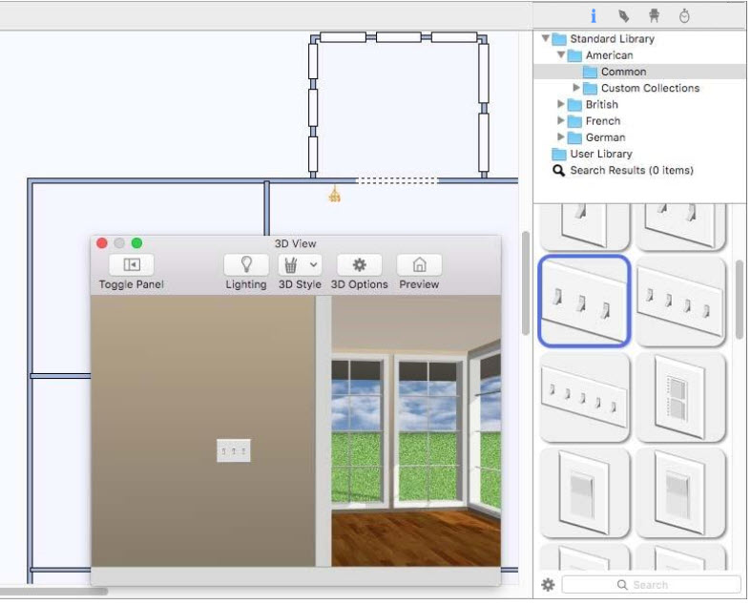
Task: Select the German library label
Action: tap(605, 137)
